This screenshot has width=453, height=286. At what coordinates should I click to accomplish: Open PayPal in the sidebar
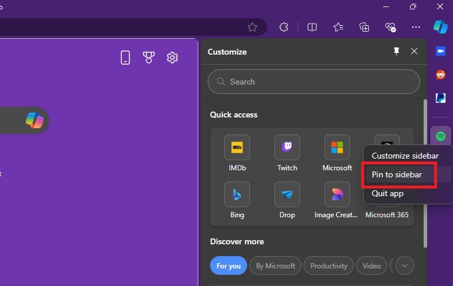(x=441, y=98)
